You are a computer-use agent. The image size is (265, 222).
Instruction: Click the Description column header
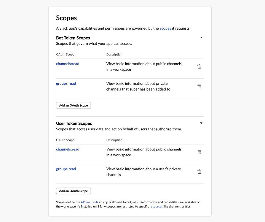[x=114, y=54]
